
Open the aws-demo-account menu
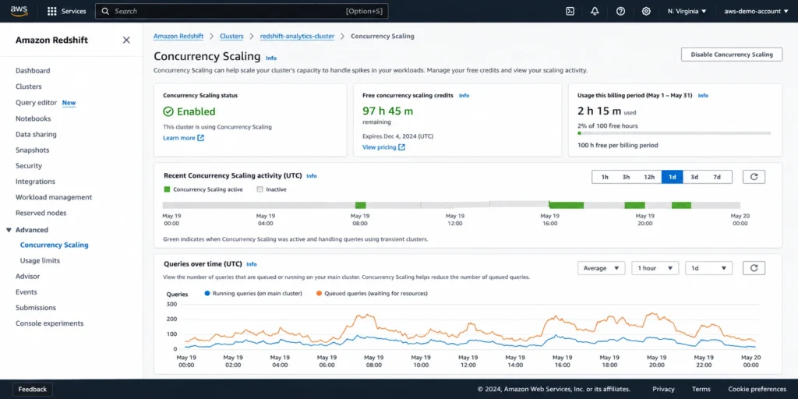tap(756, 11)
